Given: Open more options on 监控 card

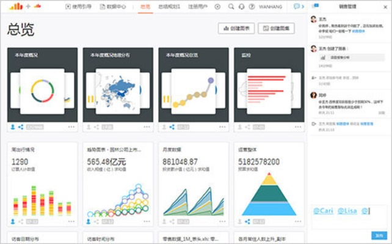Looking at the screenshot, I should [299, 127].
